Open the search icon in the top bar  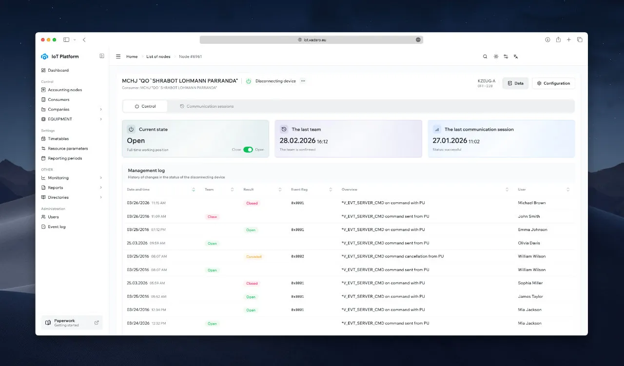[485, 57]
